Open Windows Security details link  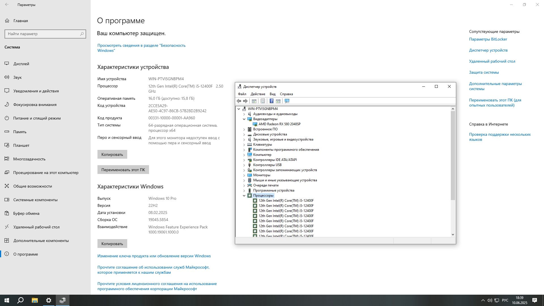pyautogui.click(x=141, y=48)
